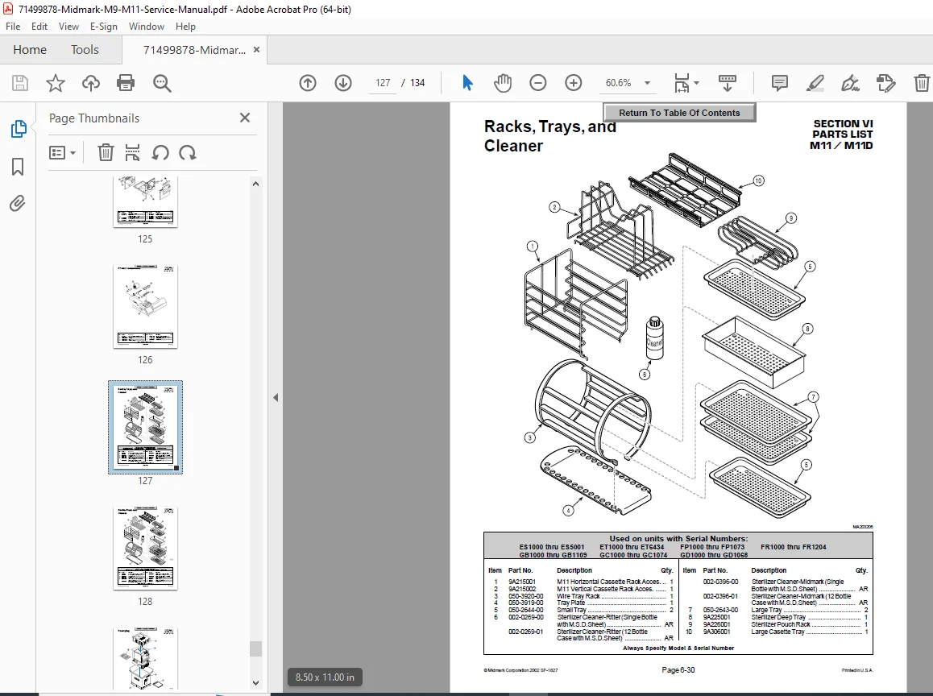Close the Page Thumbnails panel

click(x=245, y=118)
